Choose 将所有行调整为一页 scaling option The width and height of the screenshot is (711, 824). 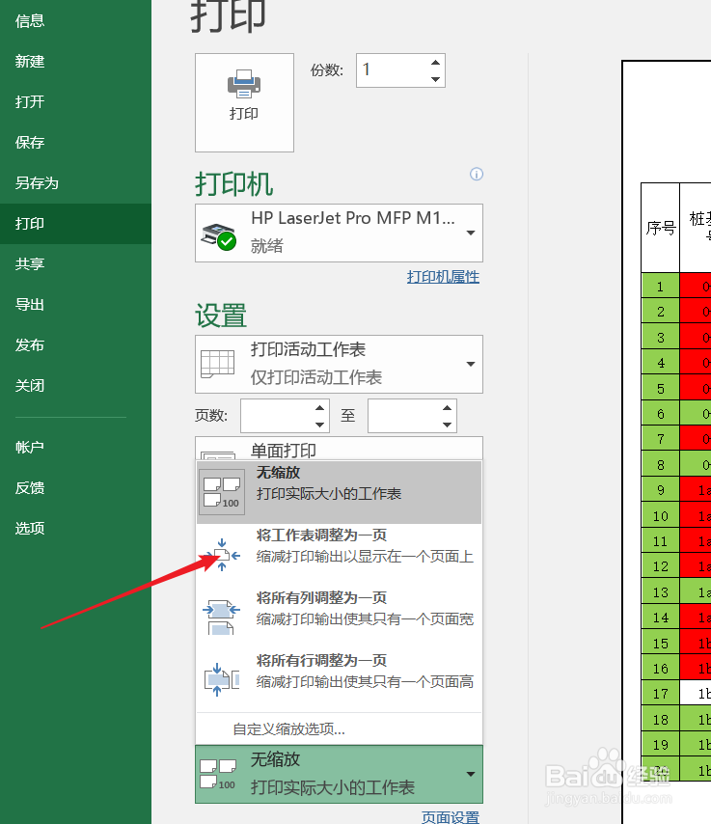pyautogui.click(x=339, y=679)
